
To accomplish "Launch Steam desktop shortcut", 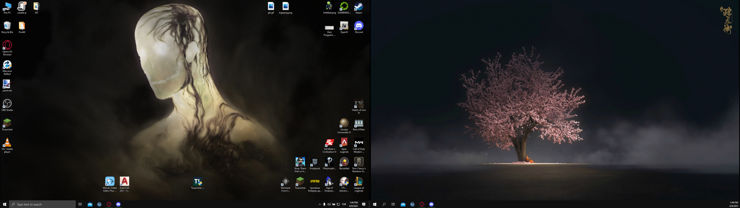I will pos(359,8).
